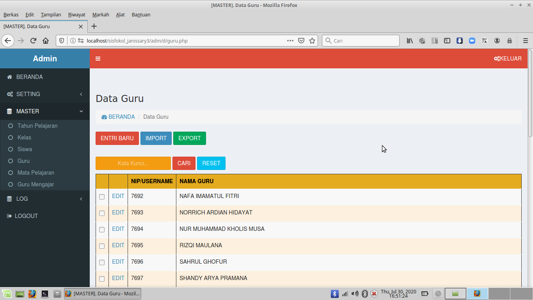The image size is (533, 300).
Task: Close the Data Guru tab
Action: pyautogui.click(x=81, y=27)
